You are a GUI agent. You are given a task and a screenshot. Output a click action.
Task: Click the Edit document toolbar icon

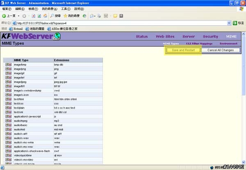pyautogui.click(x=106, y=16)
